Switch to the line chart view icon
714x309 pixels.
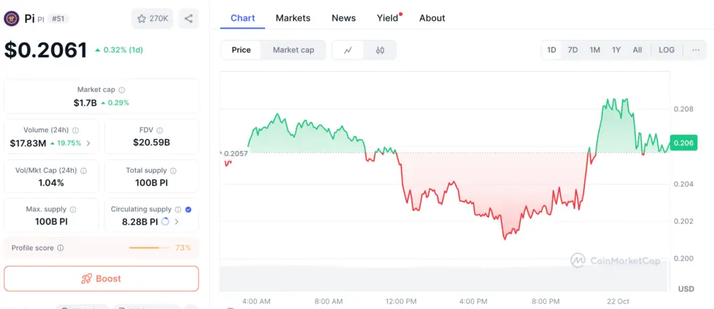pyautogui.click(x=348, y=50)
